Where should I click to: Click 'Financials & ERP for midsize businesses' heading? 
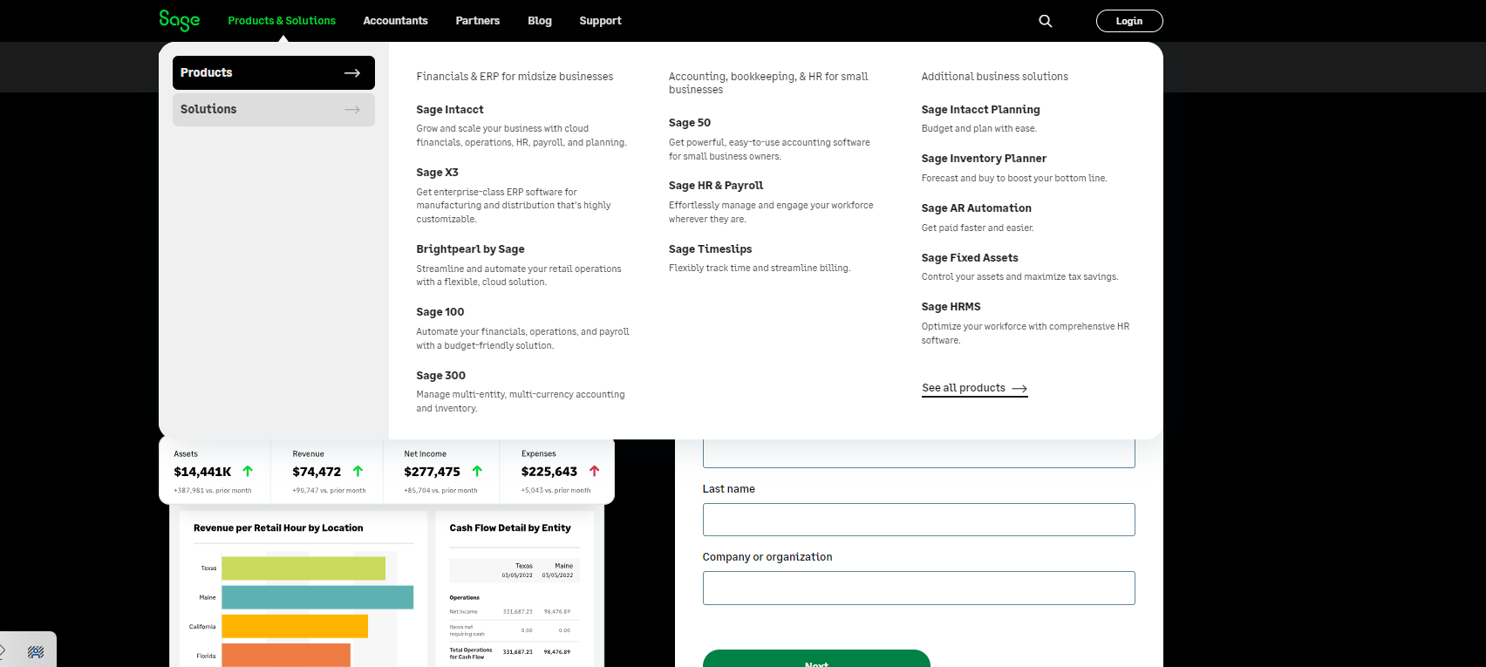tap(515, 77)
